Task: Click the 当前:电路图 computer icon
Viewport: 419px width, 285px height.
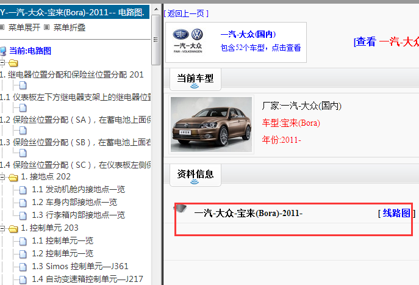Action: click(x=3, y=51)
